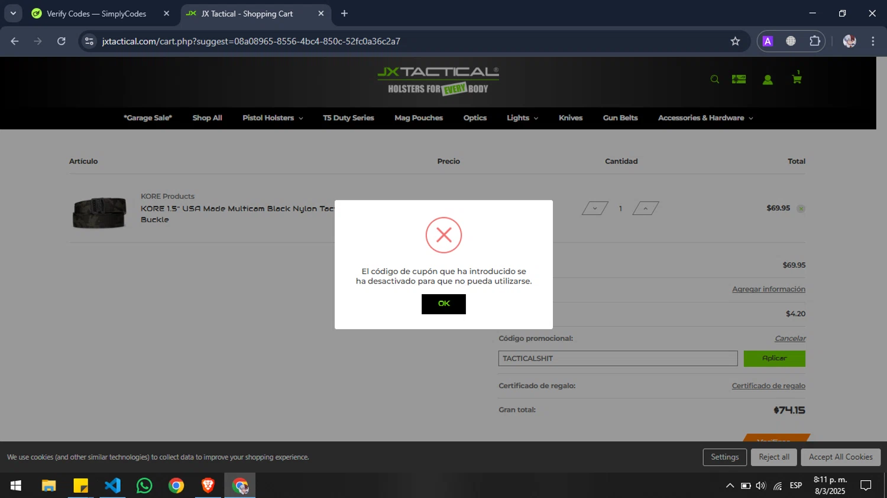Viewport: 887px width, 498px height.
Task: Open the notification center icon
Action: point(866,486)
